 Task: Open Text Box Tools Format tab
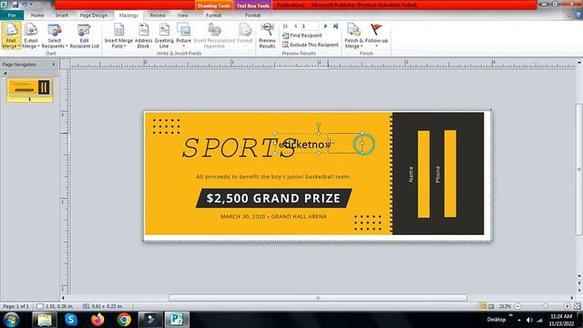(x=253, y=15)
